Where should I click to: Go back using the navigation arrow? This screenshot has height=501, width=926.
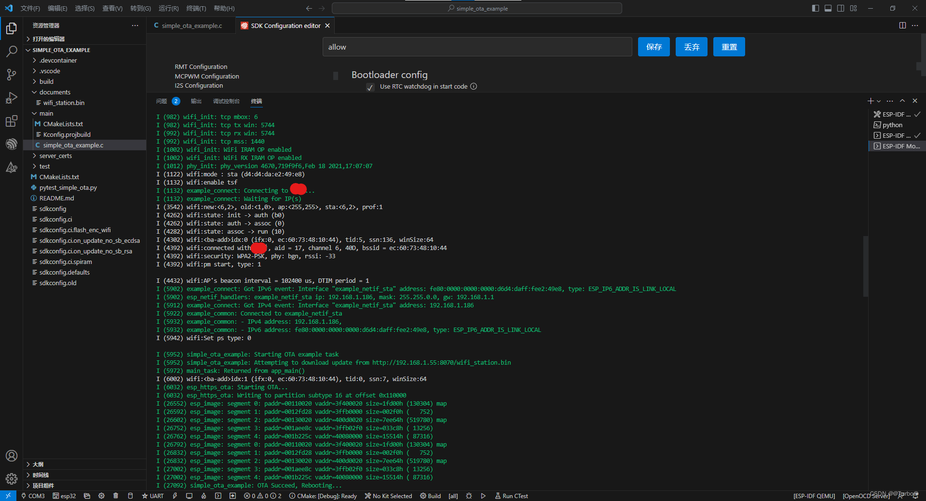[x=309, y=8]
